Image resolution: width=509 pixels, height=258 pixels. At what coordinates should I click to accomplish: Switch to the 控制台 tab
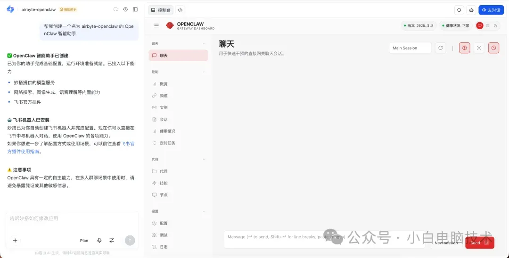click(161, 10)
